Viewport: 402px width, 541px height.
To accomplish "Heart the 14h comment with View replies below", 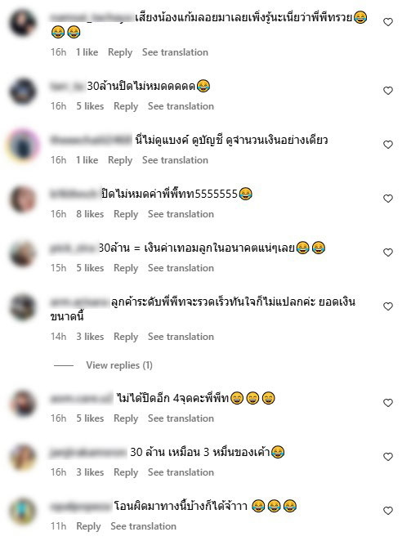I will tap(388, 306).
